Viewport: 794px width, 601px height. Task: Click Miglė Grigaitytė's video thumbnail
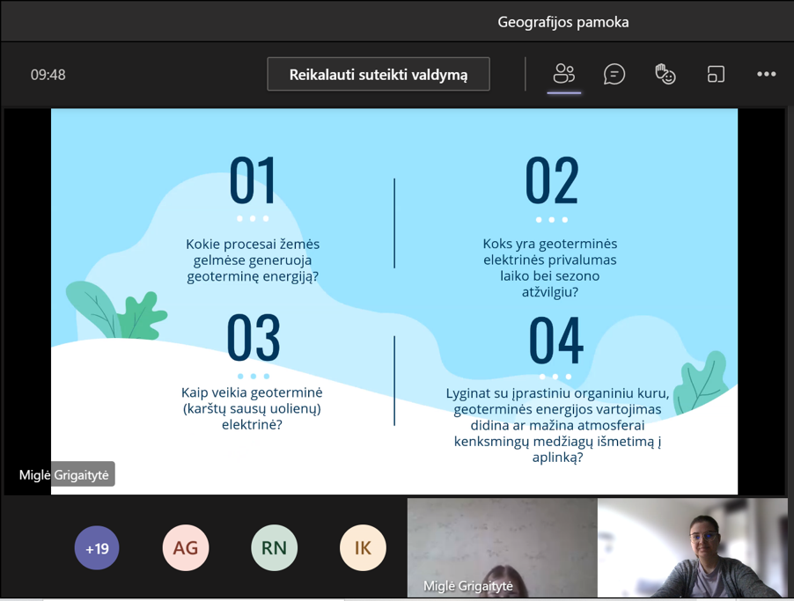point(503,547)
